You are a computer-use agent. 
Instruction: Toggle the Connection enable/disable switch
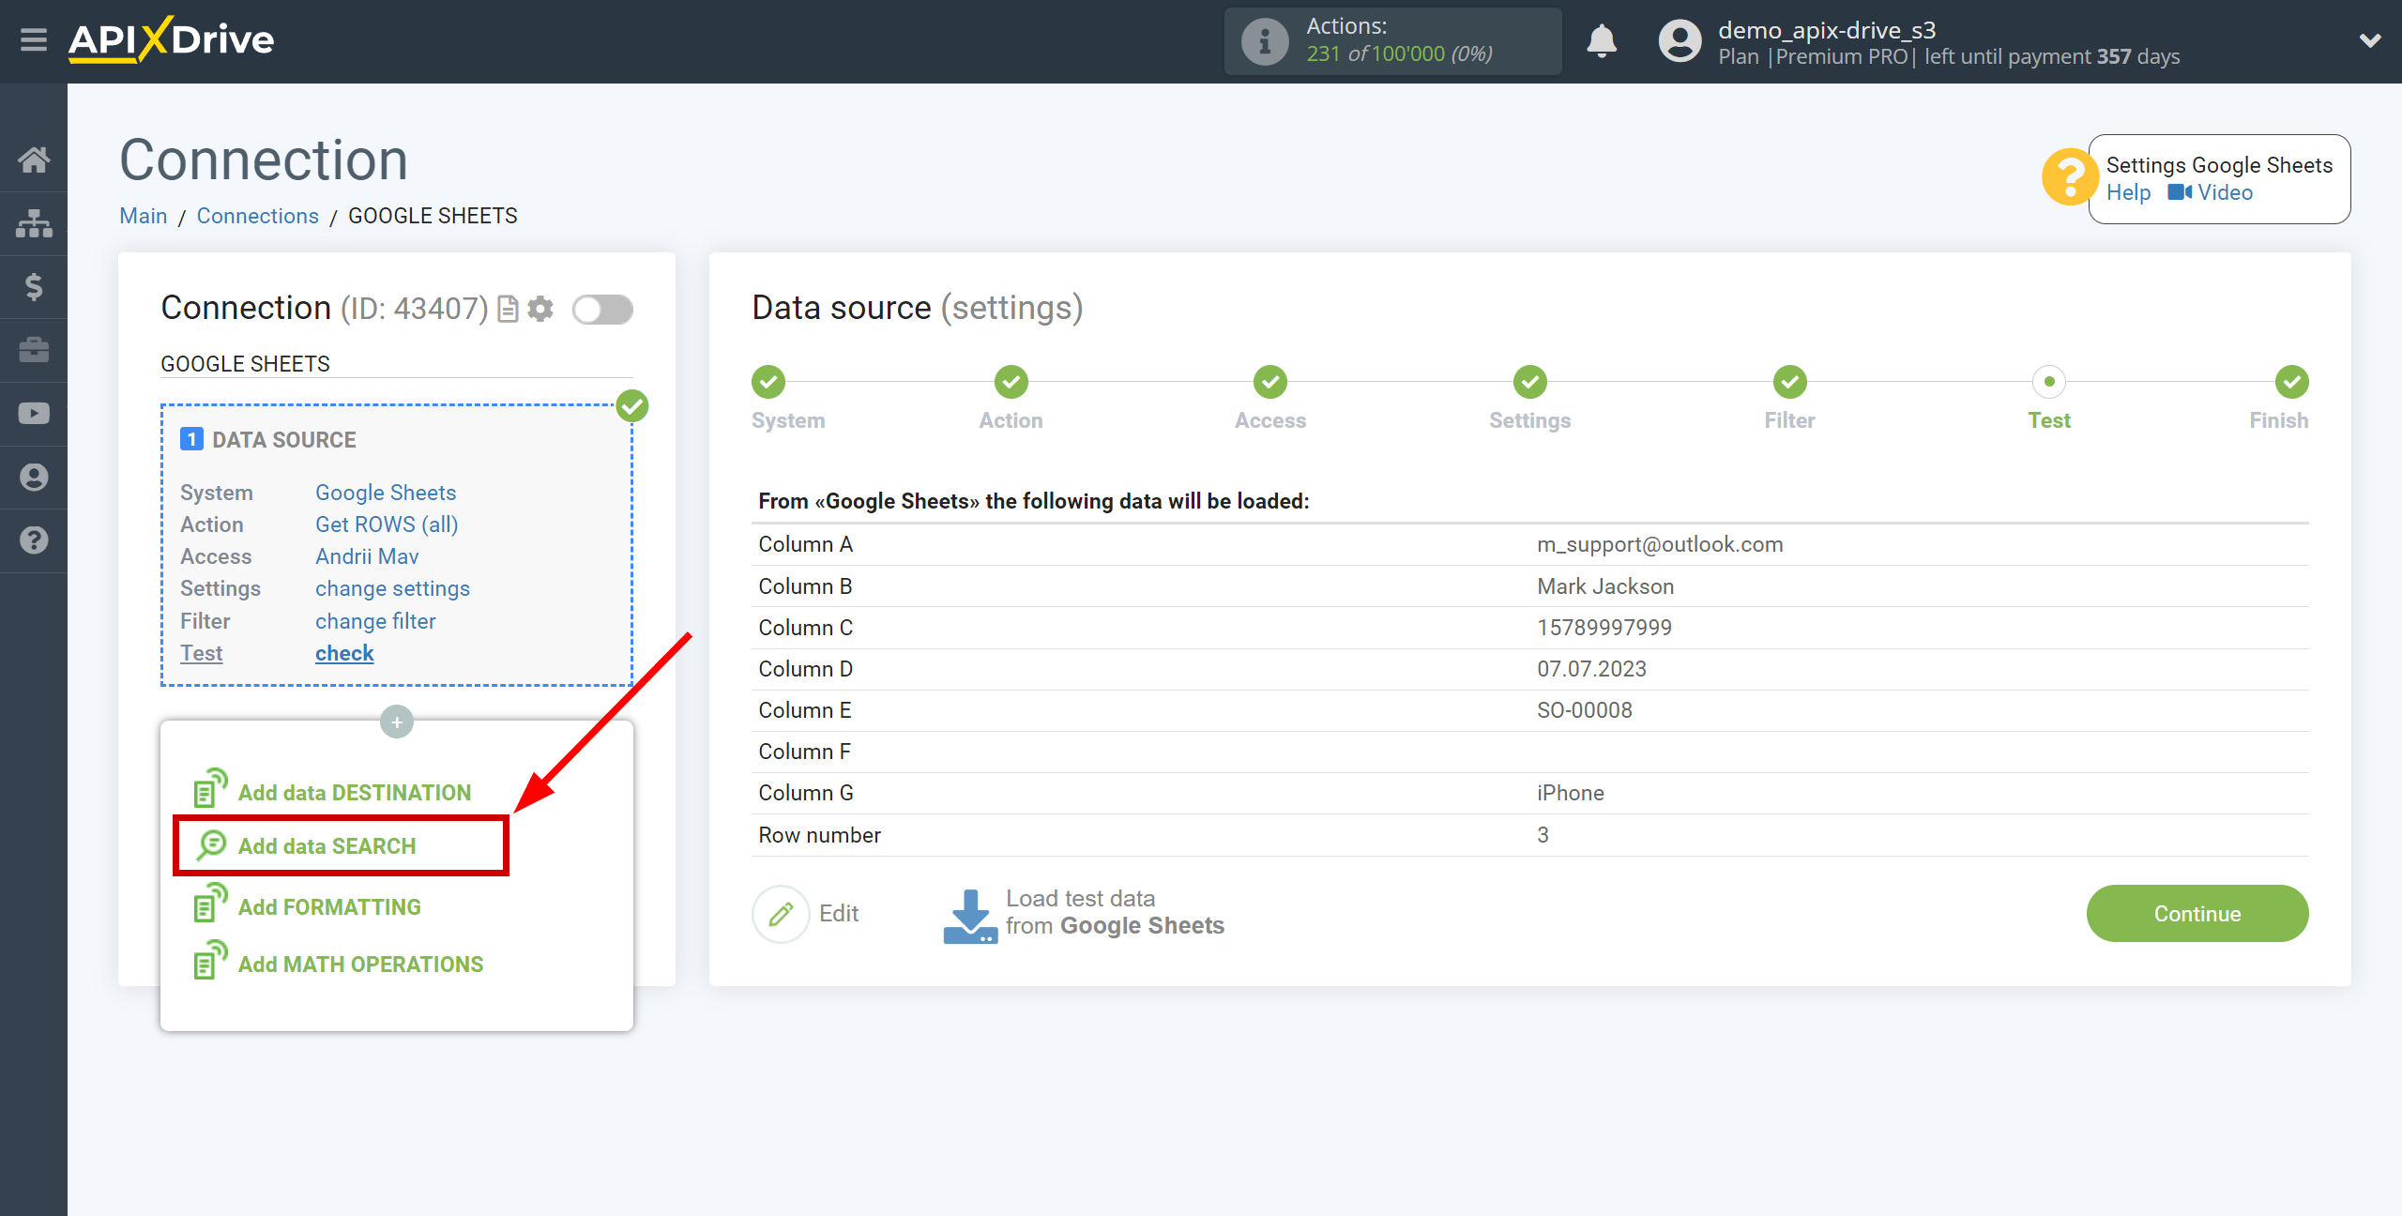tap(603, 309)
